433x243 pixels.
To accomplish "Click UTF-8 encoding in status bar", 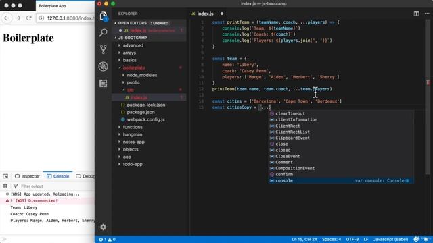I will (x=352, y=240).
